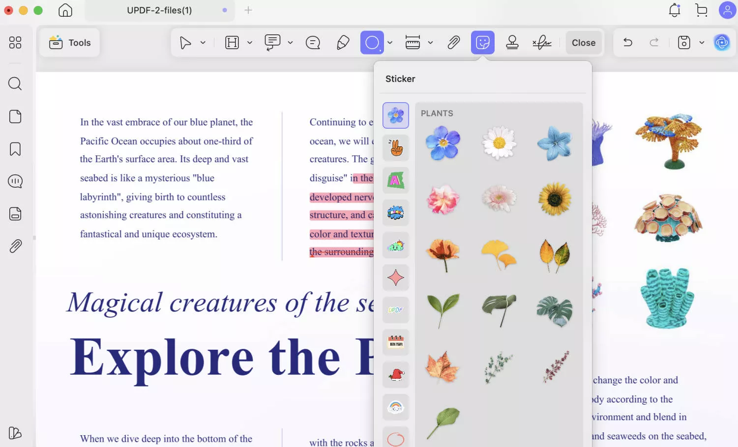Expand the selection tool dropdown
Viewport: 738px width, 447px height.
click(x=202, y=42)
